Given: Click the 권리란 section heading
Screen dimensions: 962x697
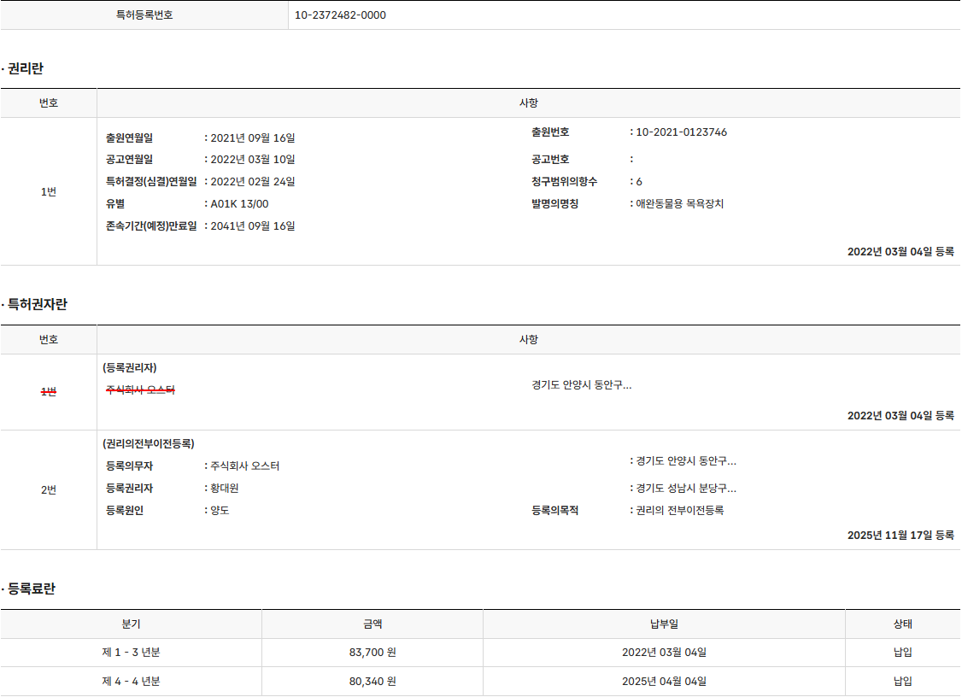Looking at the screenshot, I should pos(25,68).
